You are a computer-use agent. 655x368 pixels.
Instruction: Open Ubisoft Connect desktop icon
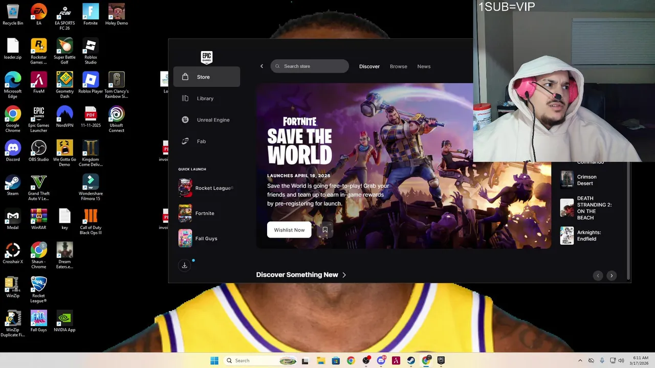pos(116,120)
